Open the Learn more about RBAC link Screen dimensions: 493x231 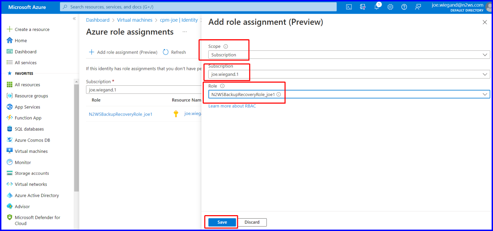[x=232, y=106]
